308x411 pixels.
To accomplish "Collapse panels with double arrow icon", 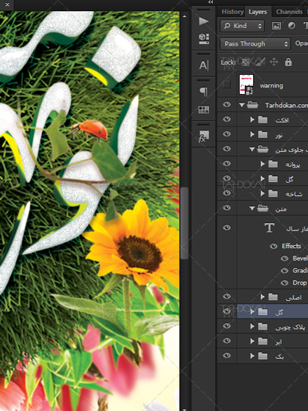I will (x=210, y=2).
